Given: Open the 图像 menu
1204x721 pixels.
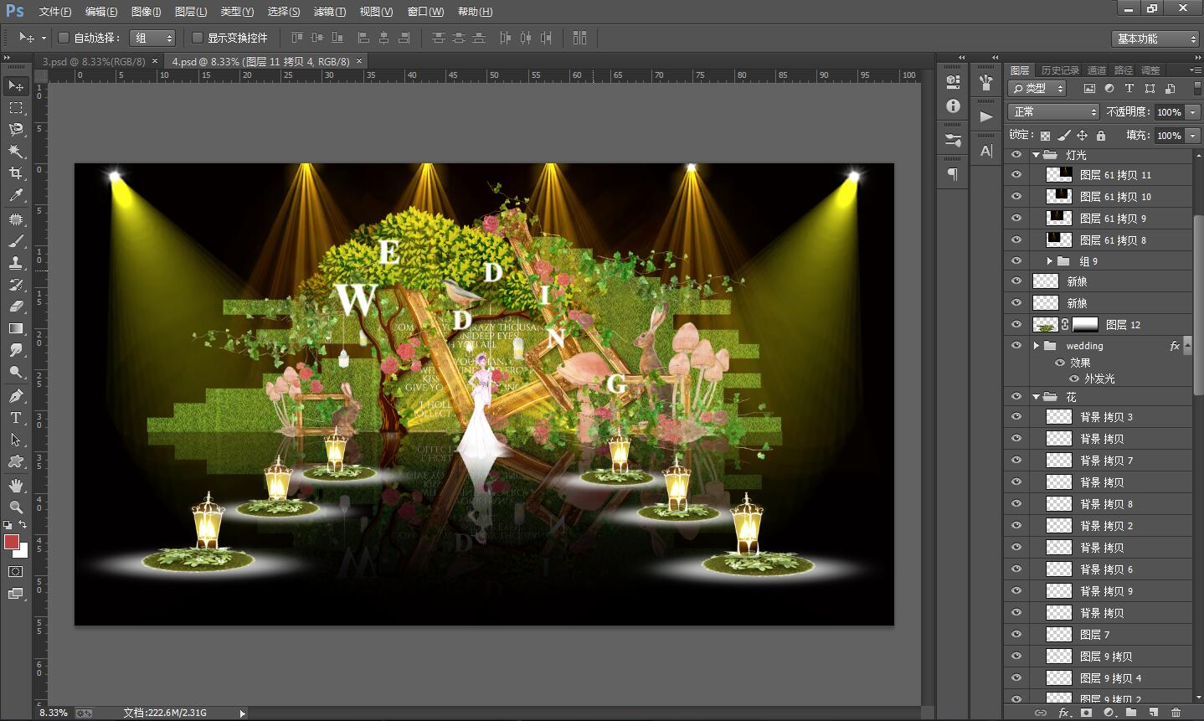Looking at the screenshot, I should [x=146, y=12].
